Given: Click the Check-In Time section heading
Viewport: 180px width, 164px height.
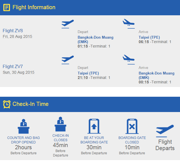Looking at the screenshot, I should (31, 104).
